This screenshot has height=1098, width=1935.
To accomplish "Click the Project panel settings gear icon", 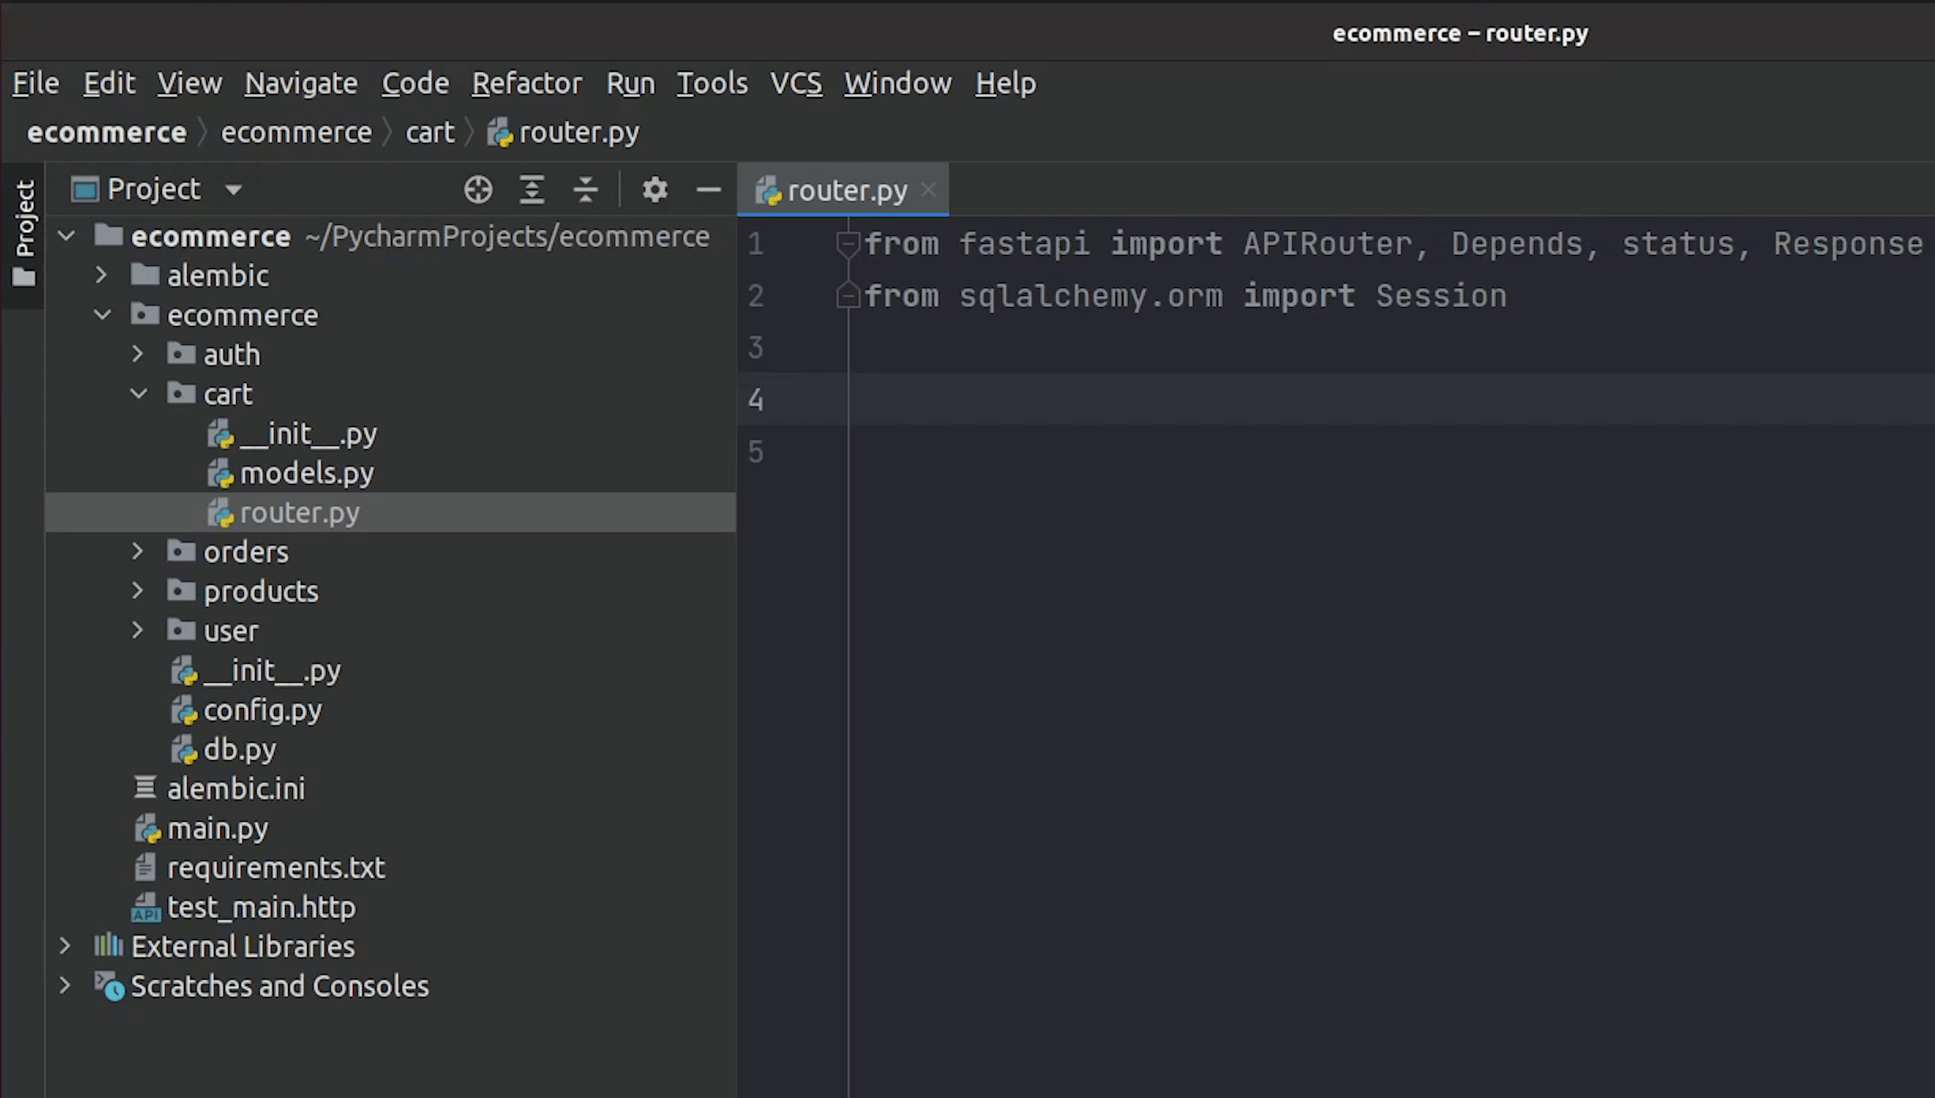I will [654, 189].
